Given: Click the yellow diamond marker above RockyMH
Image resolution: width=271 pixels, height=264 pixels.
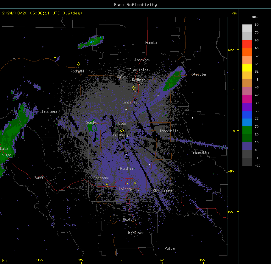Looking at the screenshot, I should 79,64.
